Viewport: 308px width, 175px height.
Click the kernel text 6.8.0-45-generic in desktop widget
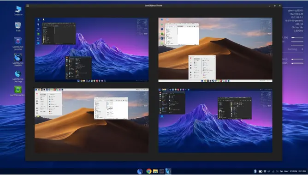coord(294,21)
